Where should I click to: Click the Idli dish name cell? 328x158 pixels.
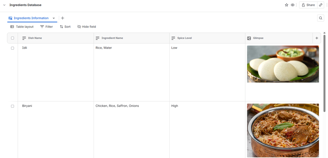coord(55,72)
